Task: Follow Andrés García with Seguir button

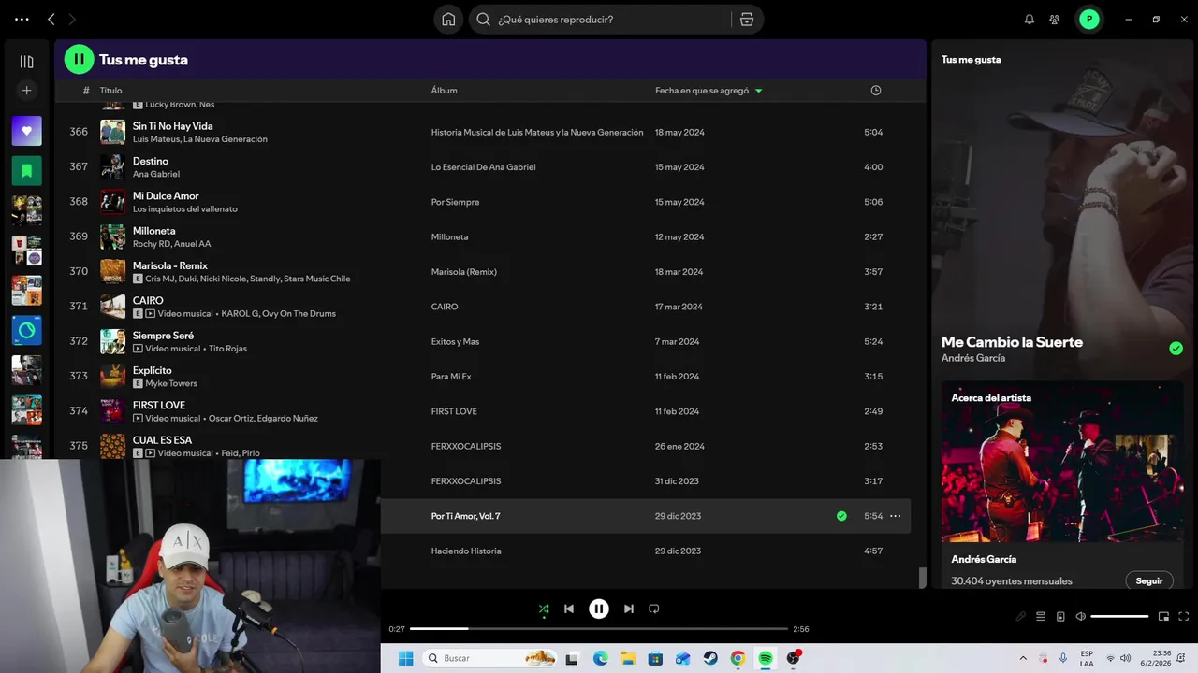Action: pyautogui.click(x=1149, y=580)
